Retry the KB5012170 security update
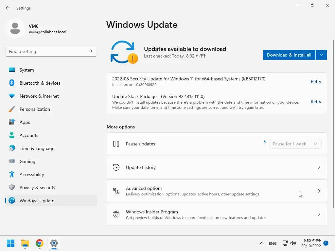Image resolution: width=335 pixels, height=251 pixels. pyautogui.click(x=316, y=81)
